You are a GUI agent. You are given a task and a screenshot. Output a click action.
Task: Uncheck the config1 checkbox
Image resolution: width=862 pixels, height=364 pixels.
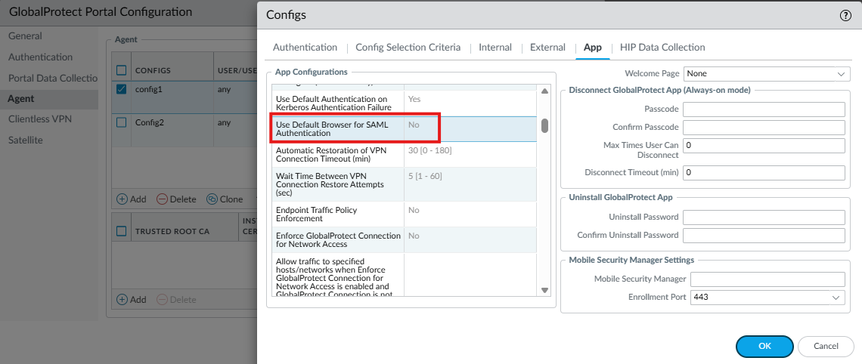122,89
